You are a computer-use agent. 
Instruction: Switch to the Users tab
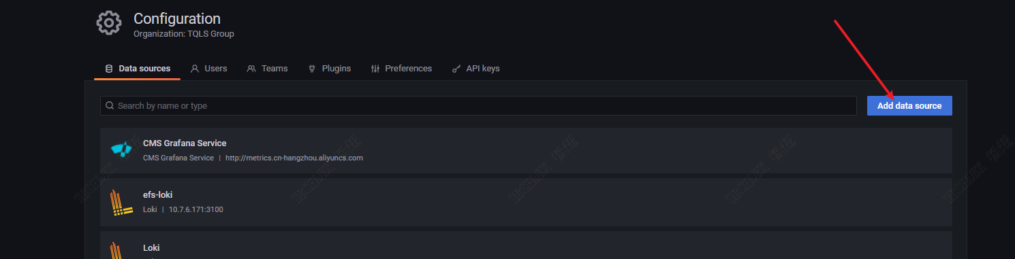[x=209, y=69]
